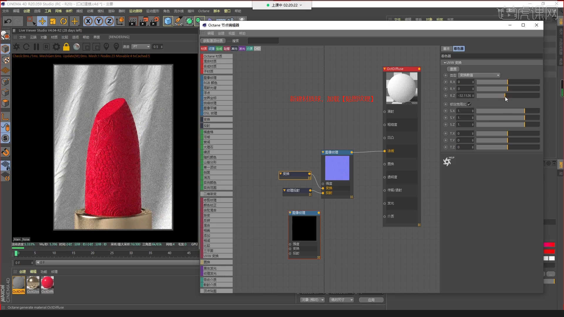Toggle the Z axis lock
Image resolution: width=564 pixels, height=317 pixels.
pyautogui.click(x=109, y=21)
